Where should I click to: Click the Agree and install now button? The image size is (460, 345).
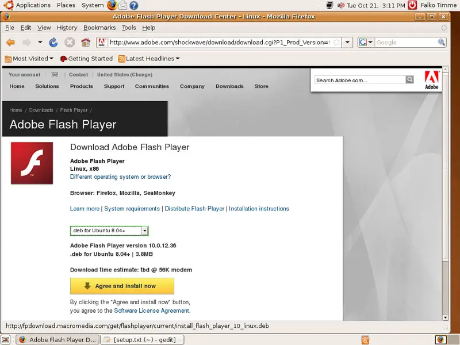tap(122, 286)
